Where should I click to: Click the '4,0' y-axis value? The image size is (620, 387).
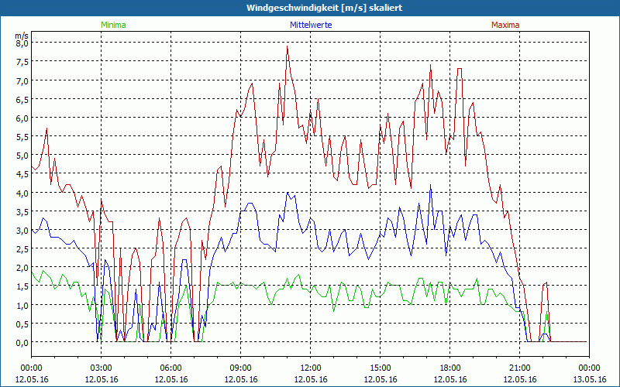[x=22, y=193]
